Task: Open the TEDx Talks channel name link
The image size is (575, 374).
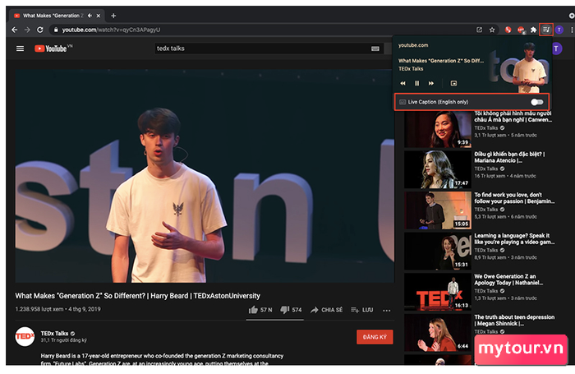Action: 54,333
